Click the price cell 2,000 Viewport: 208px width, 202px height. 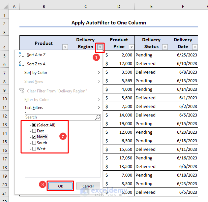pyautogui.click(x=119, y=55)
